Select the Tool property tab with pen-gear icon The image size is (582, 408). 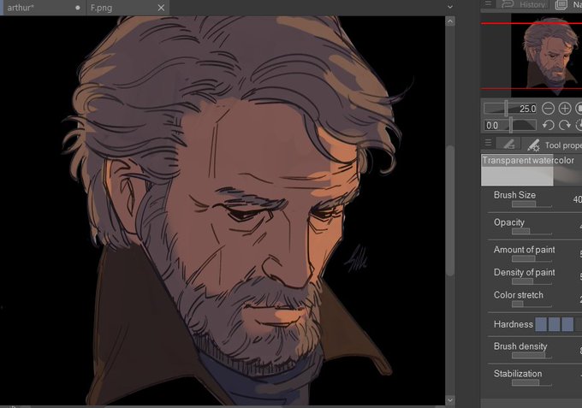point(534,145)
